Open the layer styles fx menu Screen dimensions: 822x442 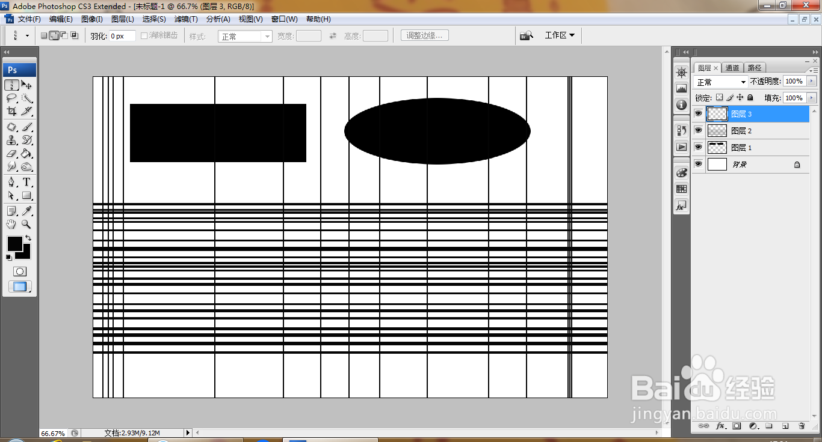click(x=720, y=426)
